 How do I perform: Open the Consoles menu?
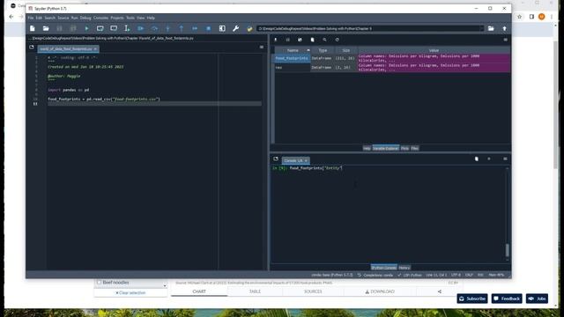tap(100, 18)
